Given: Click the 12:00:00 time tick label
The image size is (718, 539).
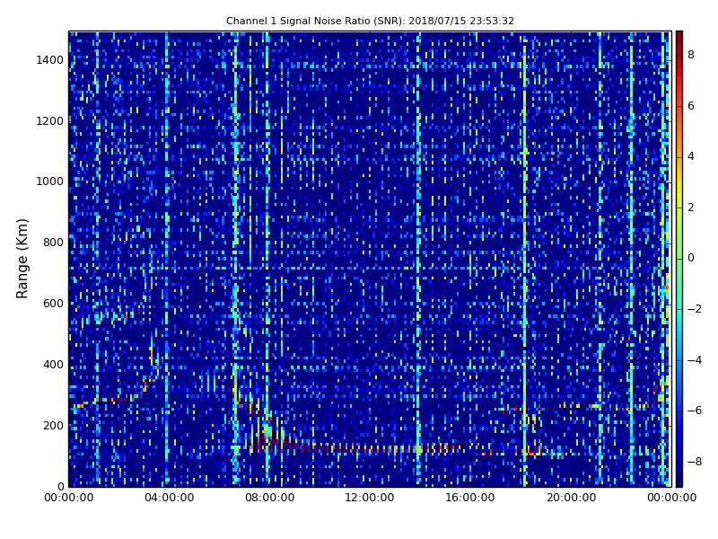Looking at the screenshot, I should point(370,498).
